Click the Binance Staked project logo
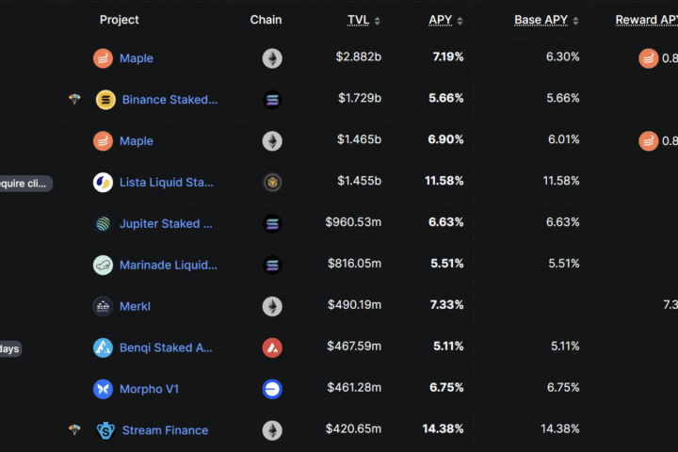 coord(105,100)
